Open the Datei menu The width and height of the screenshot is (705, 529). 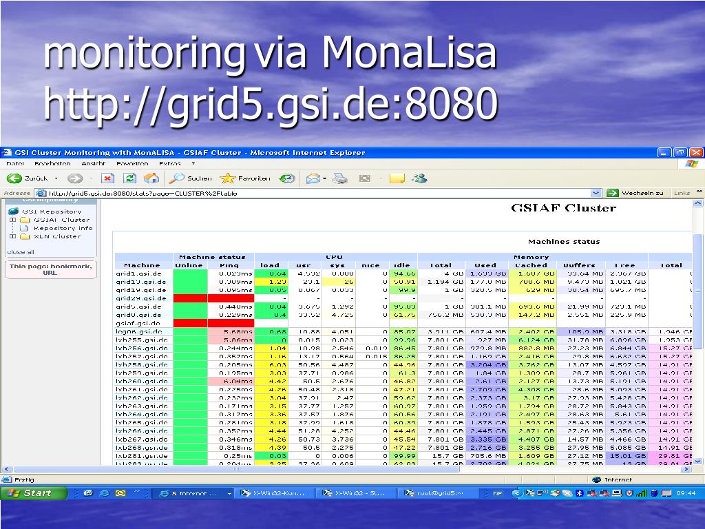[x=15, y=164]
